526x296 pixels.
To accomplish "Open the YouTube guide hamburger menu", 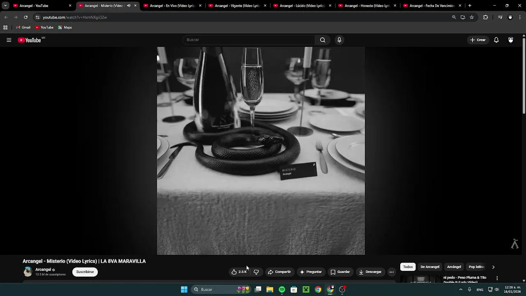I will tap(9, 40).
